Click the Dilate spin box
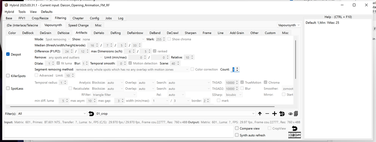Image resolution: width=376 pixels, height=142 pixels. tap(49, 63)
